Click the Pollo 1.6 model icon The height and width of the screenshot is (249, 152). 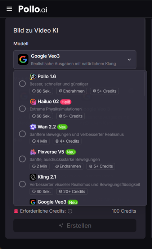[33, 77]
